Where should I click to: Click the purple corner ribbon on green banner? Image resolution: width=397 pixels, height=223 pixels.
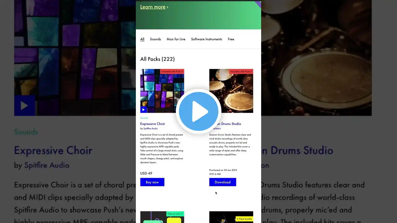point(259,3)
